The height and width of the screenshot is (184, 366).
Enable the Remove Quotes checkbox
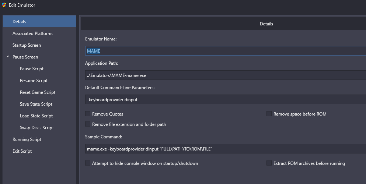pyautogui.click(x=88, y=114)
